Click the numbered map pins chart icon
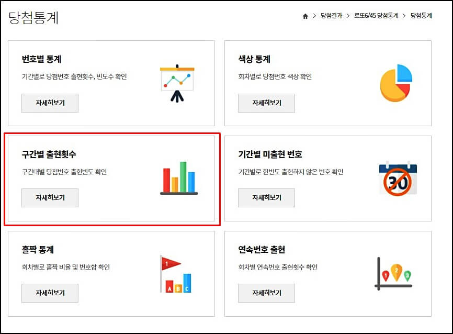The width and height of the screenshot is (453, 334). pyautogui.click(x=393, y=274)
